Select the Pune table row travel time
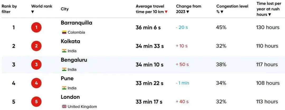Image resolution: width=285 pixels, height=110 pixels. pyautogui.click(x=150, y=83)
